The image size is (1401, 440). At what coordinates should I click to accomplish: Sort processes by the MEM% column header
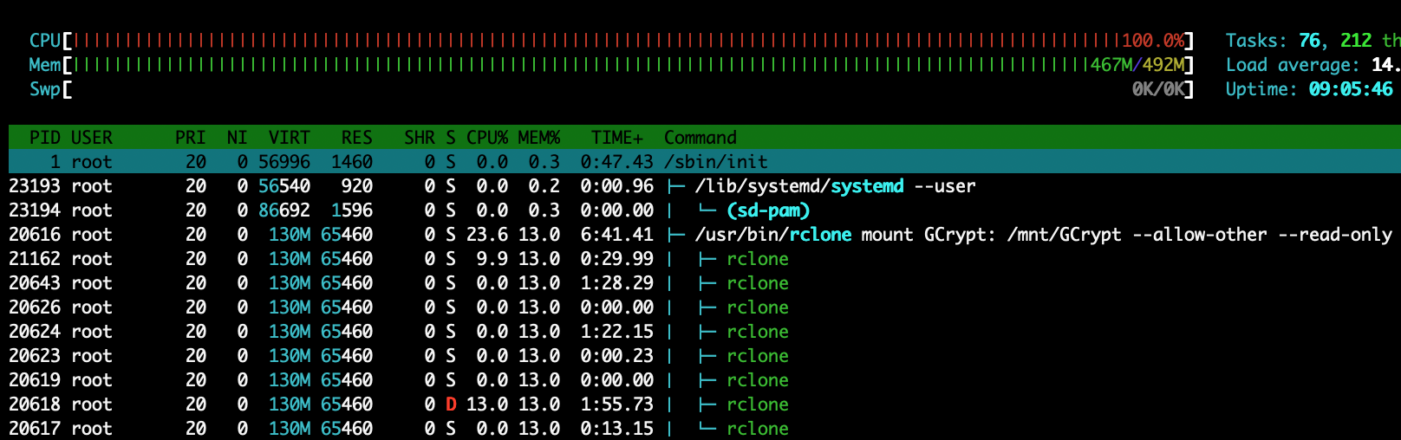[x=539, y=138]
